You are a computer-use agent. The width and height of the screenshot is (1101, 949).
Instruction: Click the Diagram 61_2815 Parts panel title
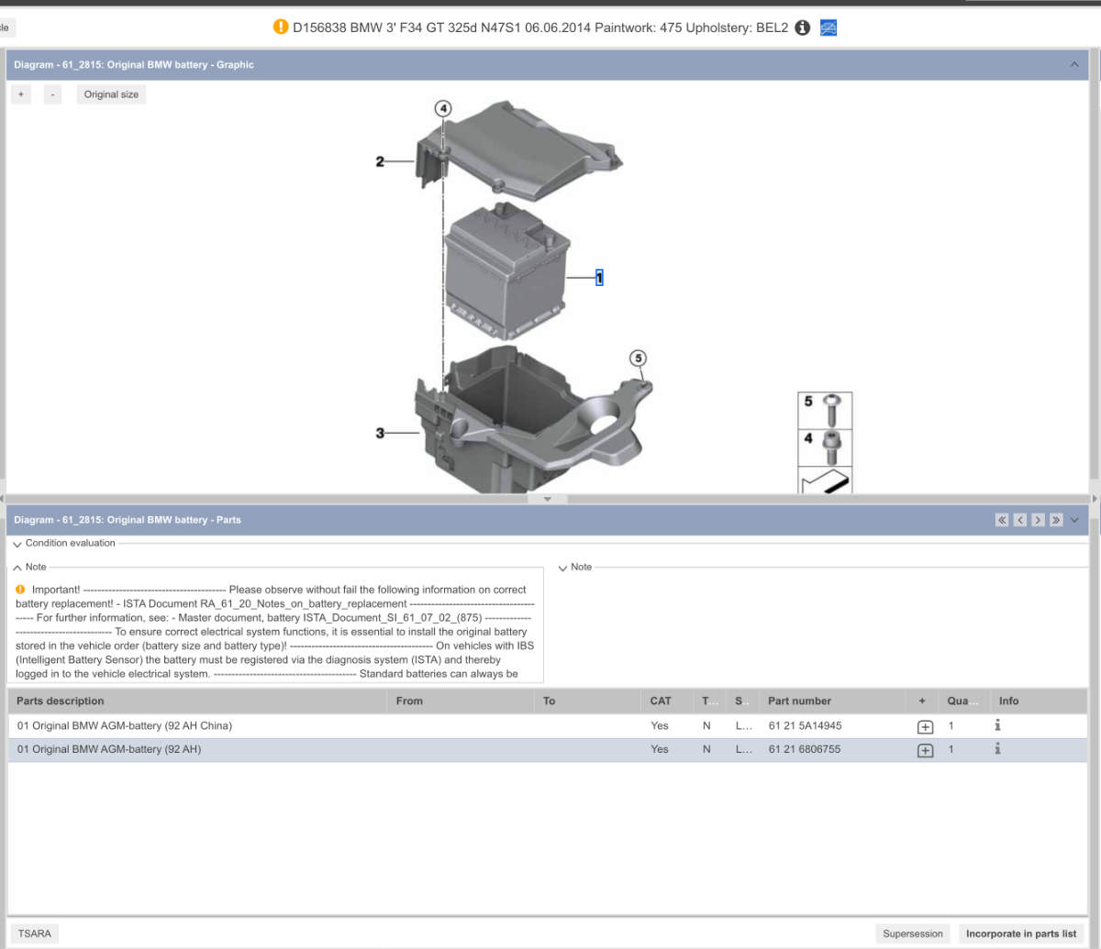[x=128, y=520]
